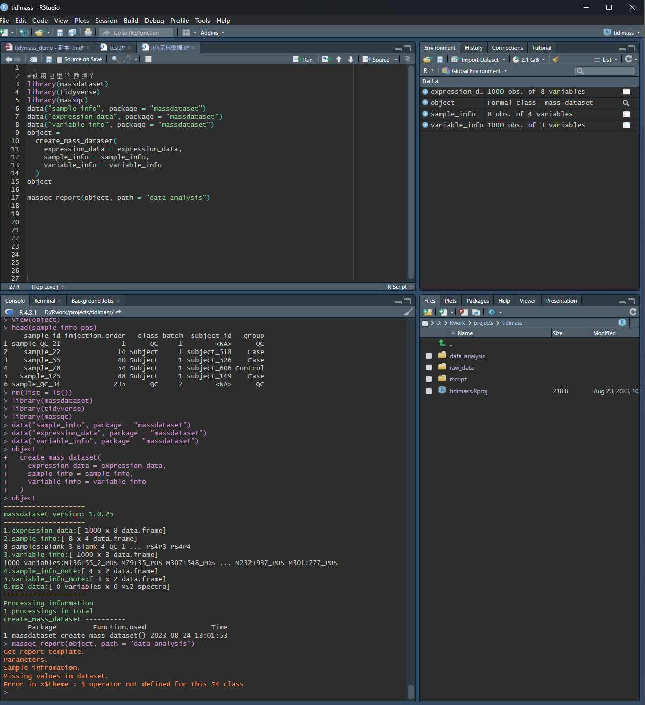Navigate to the projects breadcrumb link
The height and width of the screenshot is (705, 645).
[x=483, y=323]
